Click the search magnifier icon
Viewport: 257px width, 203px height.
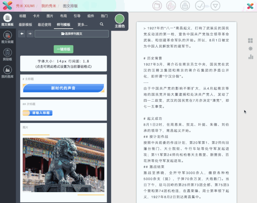102,24
